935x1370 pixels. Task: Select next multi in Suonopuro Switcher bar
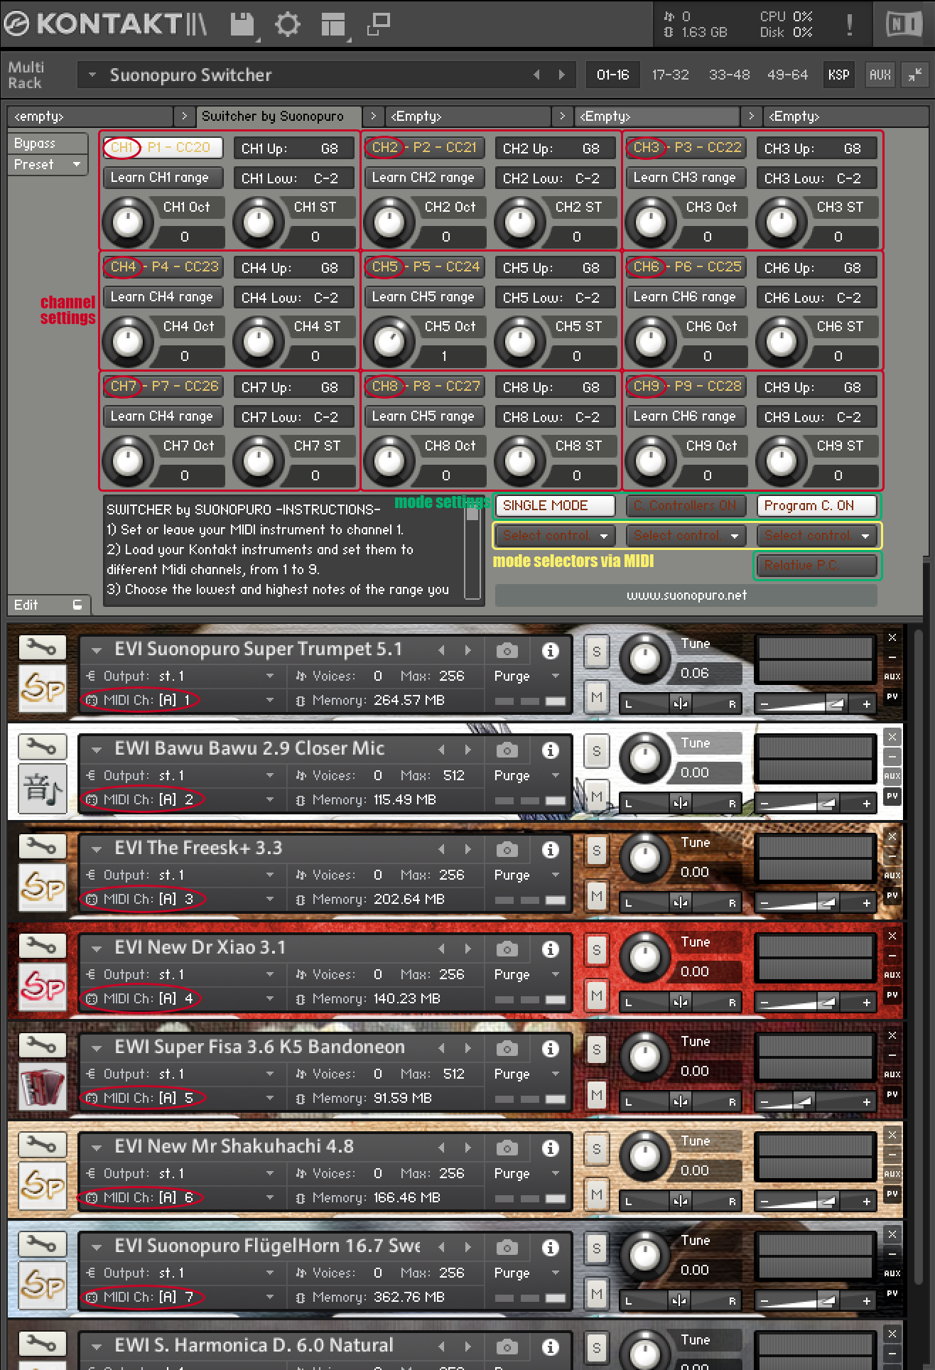pyautogui.click(x=562, y=75)
